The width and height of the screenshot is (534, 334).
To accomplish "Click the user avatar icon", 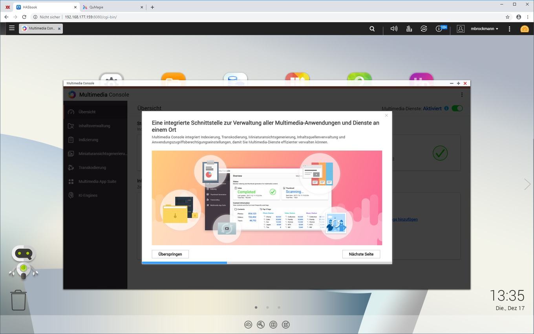I will pyautogui.click(x=461, y=29).
